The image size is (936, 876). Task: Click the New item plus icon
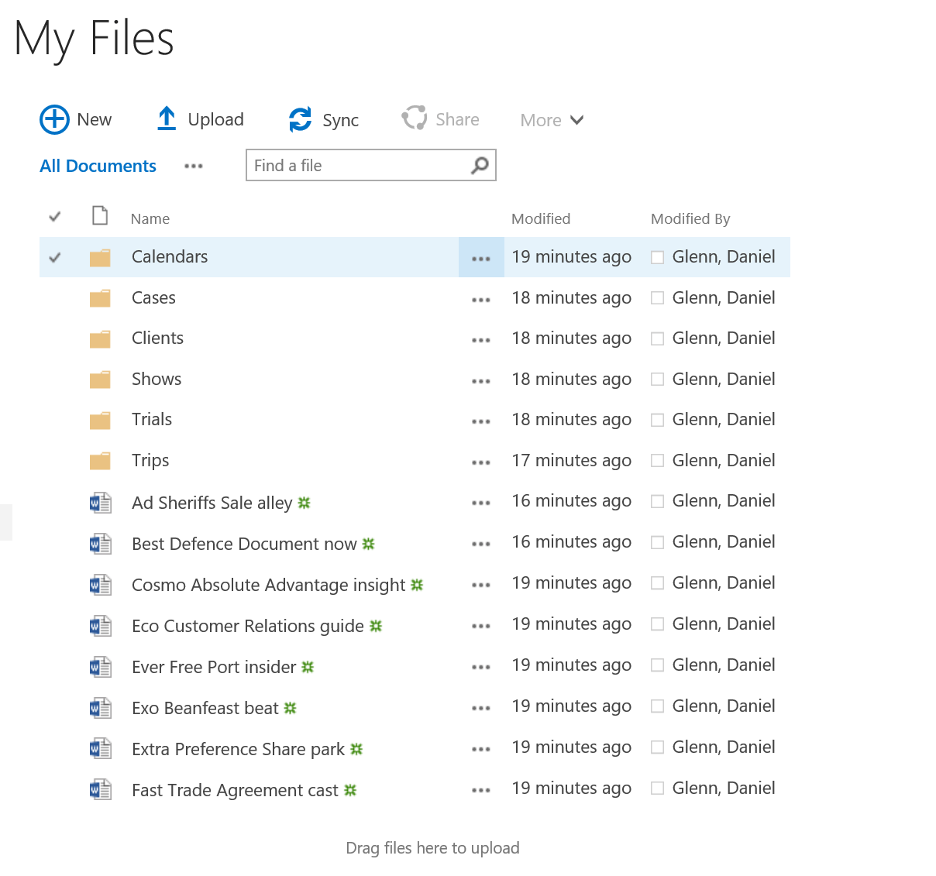[x=53, y=119]
